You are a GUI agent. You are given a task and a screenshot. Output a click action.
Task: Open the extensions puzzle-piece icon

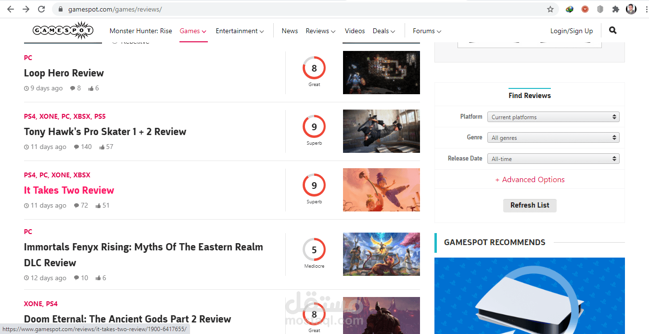[x=615, y=9]
